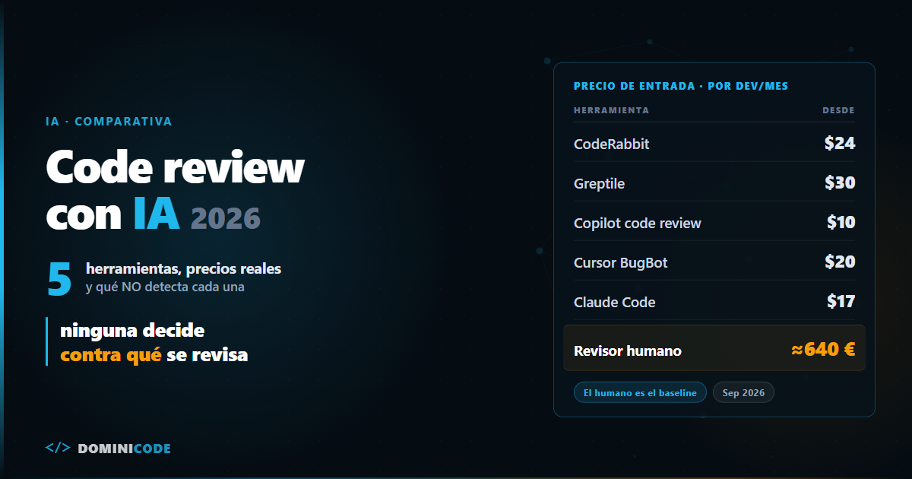Viewport: 912px width, 479px height.
Task: Click the Greptile price $30
Action: coord(840,182)
